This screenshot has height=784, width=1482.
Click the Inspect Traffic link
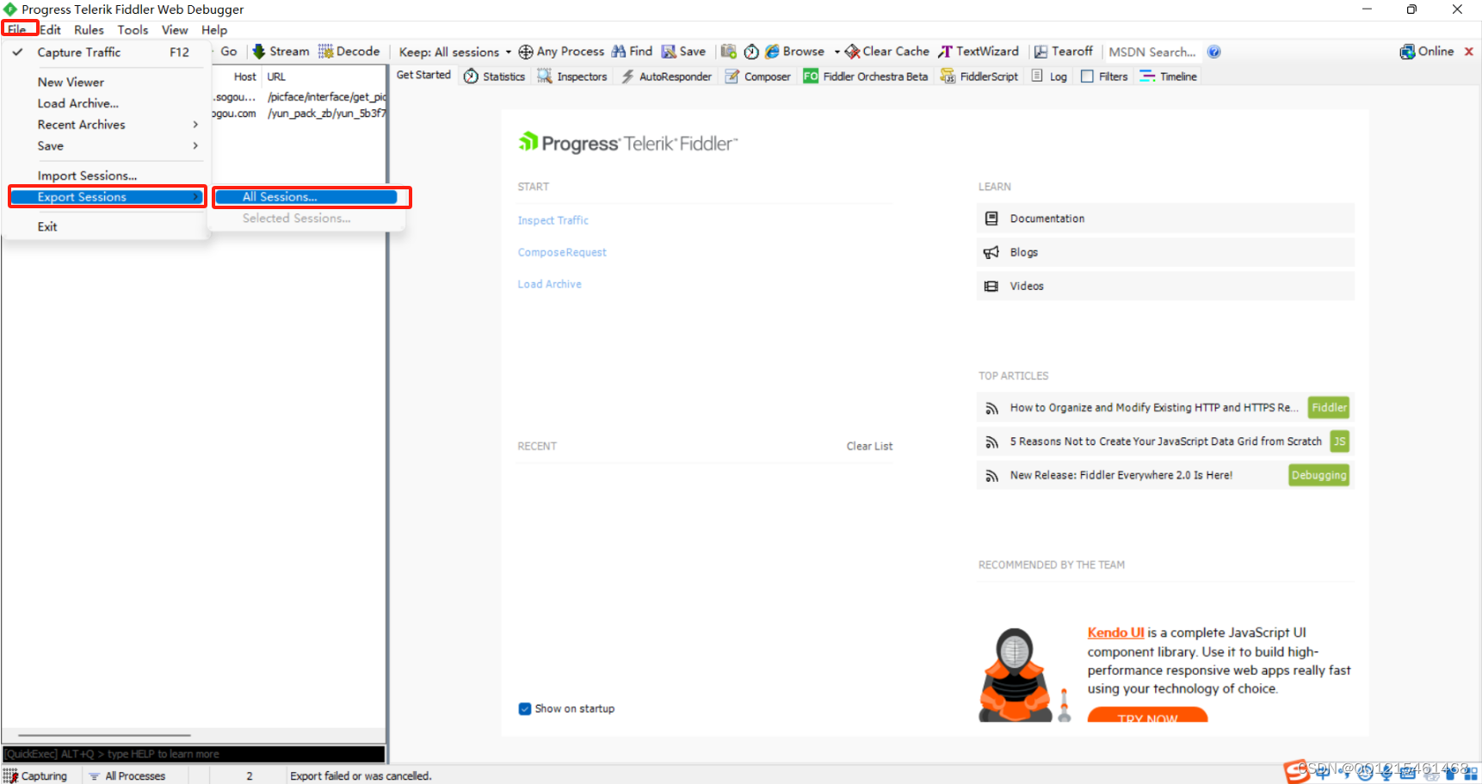(x=553, y=220)
